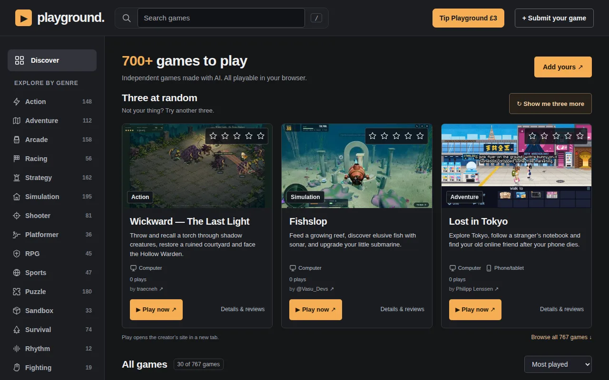The image size is (609, 380).
Task: Select the Adventure genre map icon
Action: coord(17,121)
